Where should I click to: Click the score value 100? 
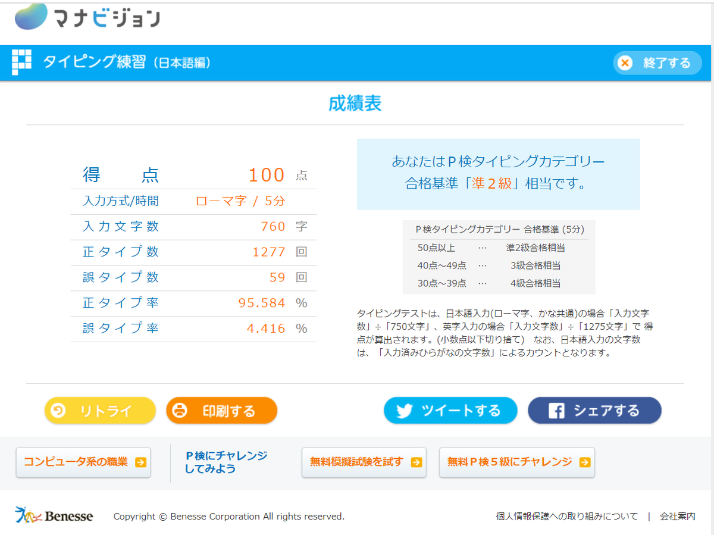267,175
